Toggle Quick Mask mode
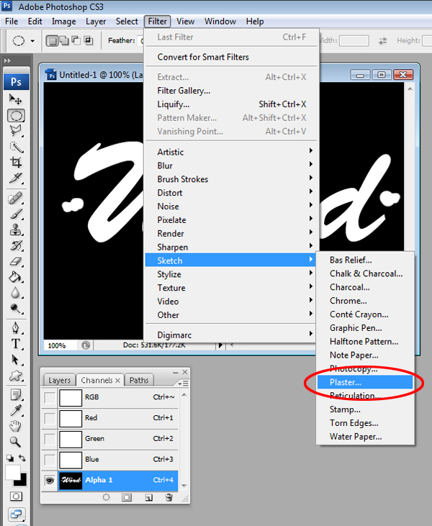The image size is (432, 526). tap(16, 496)
